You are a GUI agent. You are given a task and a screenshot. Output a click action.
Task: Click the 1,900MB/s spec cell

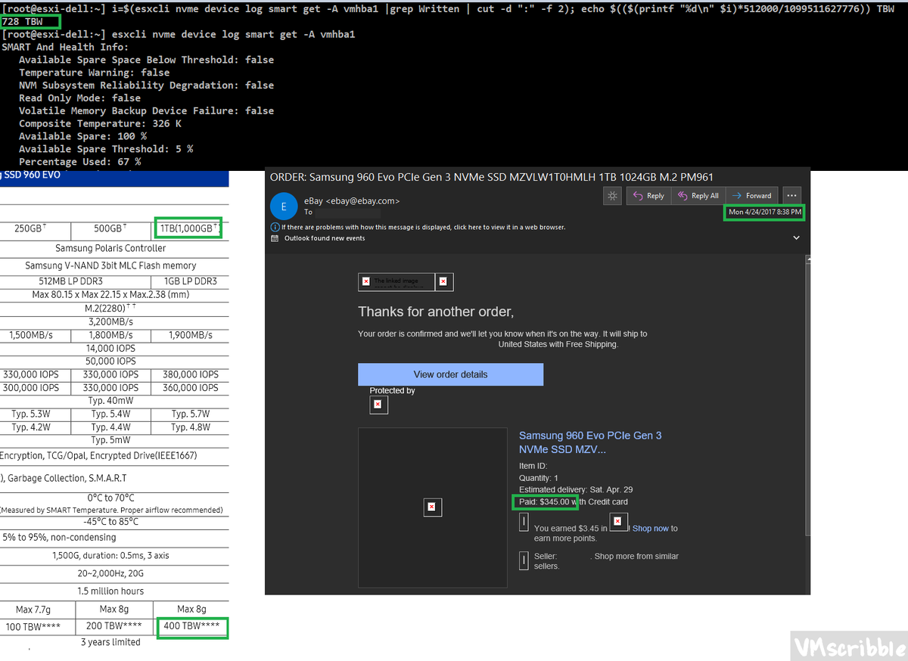click(x=190, y=335)
